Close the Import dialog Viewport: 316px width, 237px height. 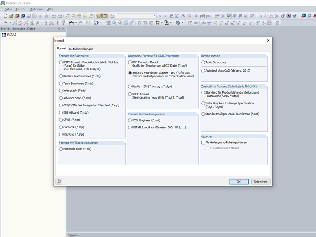click(268, 40)
